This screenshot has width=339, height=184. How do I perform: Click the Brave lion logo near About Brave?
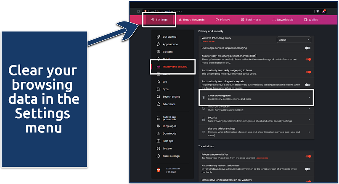[x=159, y=170]
